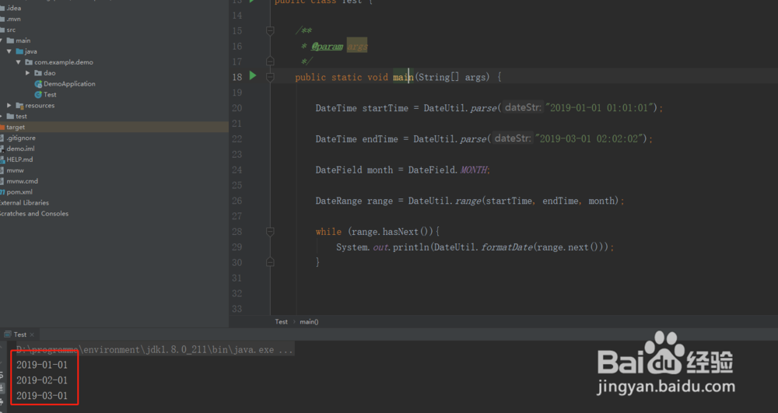
Task: Click @param tag in Javadoc
Action: coord(327,46)
